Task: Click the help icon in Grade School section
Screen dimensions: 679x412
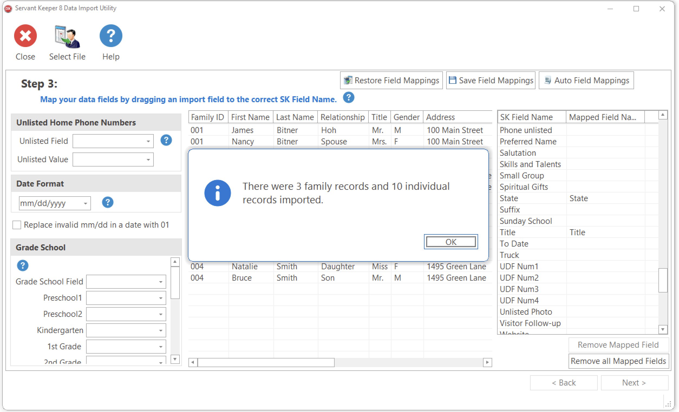Action: tap(22, 265)
